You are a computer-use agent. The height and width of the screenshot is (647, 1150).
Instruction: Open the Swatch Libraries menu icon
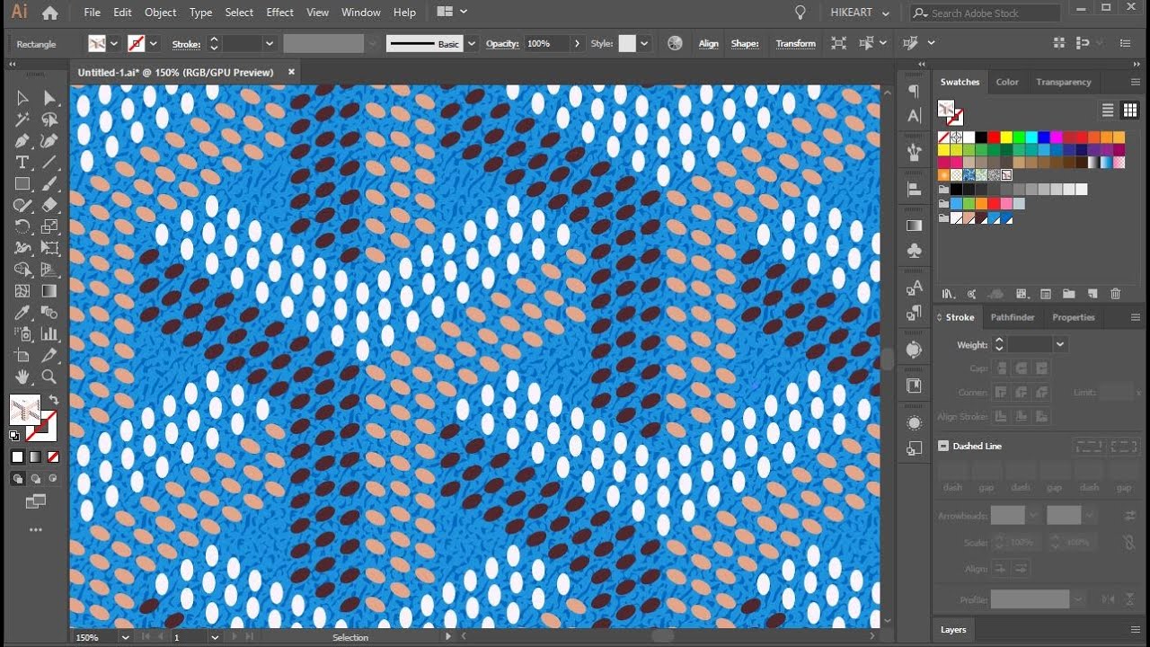pyautogui.click(x=948, y=294)
